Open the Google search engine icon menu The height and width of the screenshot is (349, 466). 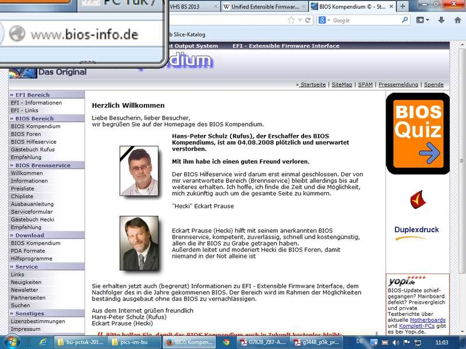point(324,20)
